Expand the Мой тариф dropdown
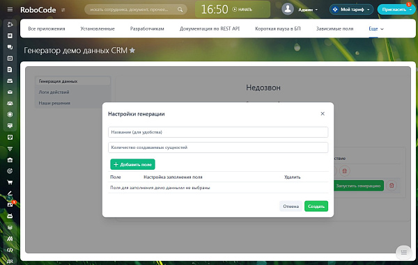Screen dimensions: 418x265 pyautogui.click(x=351, y=10)
